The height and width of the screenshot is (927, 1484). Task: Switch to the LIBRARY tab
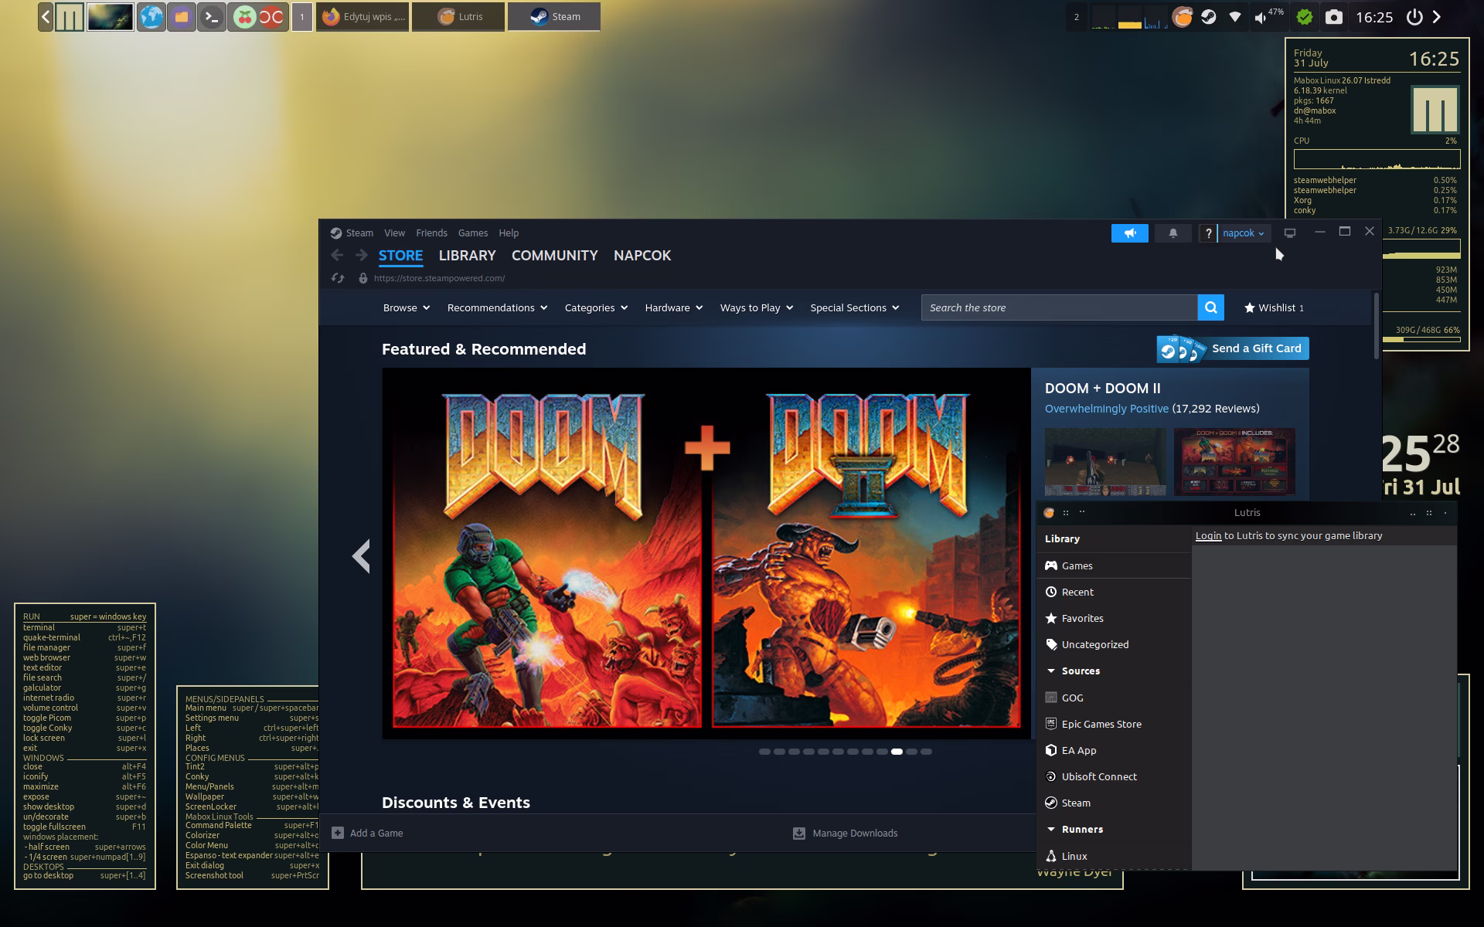click(467, 256)
